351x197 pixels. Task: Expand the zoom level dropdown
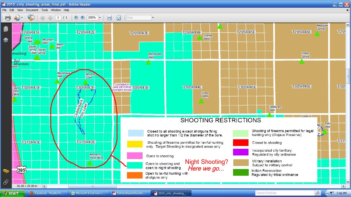pyautogui.click(x=100, y=18)
